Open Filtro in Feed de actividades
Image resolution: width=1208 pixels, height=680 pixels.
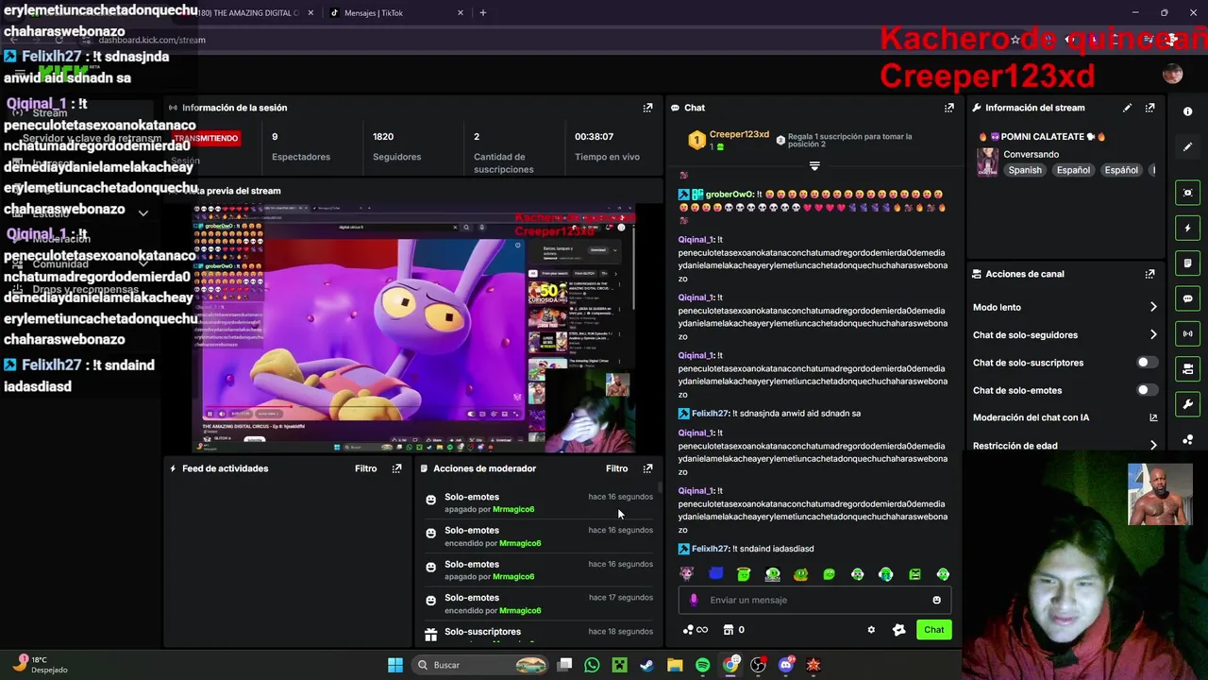(365, 468)
